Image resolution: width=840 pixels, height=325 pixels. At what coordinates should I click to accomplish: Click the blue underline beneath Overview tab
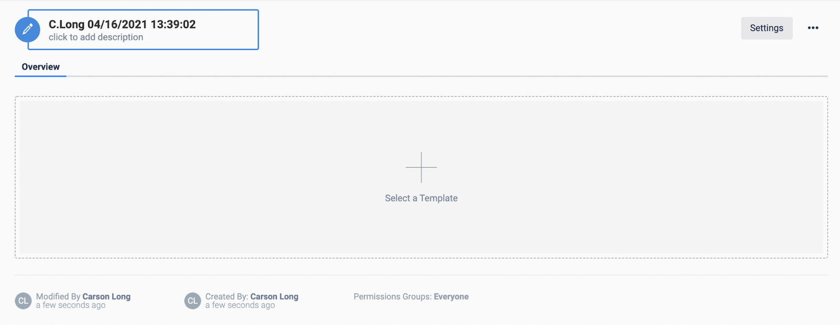click(40, 76)
